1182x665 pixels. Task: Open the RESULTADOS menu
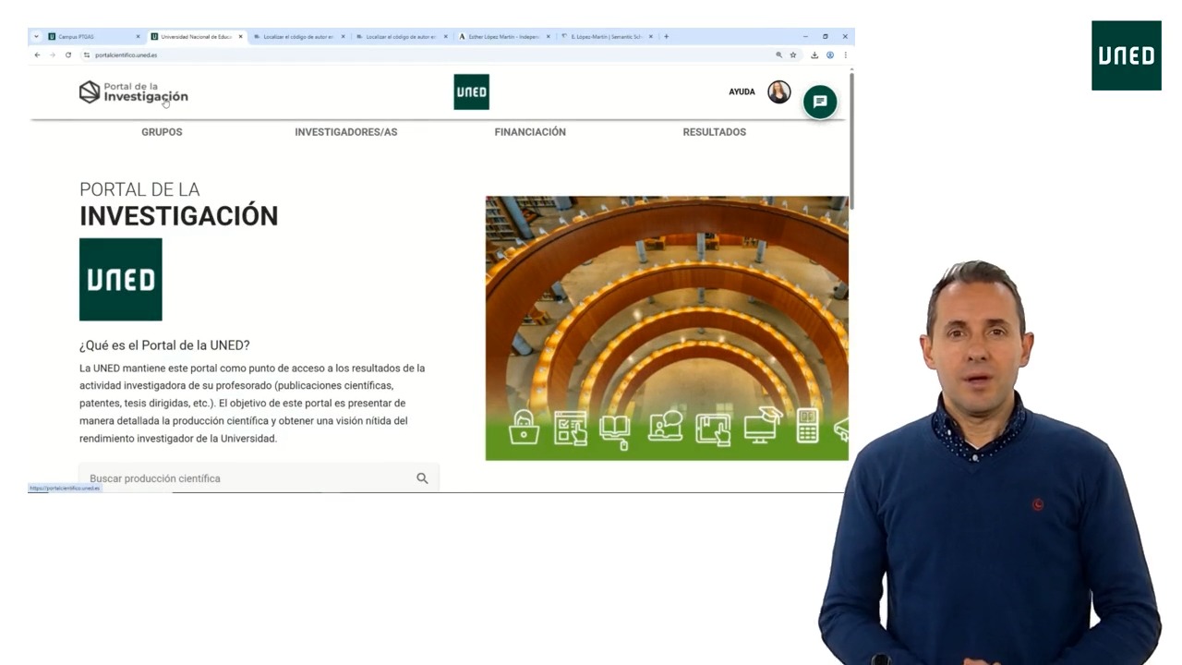[715, 132]
